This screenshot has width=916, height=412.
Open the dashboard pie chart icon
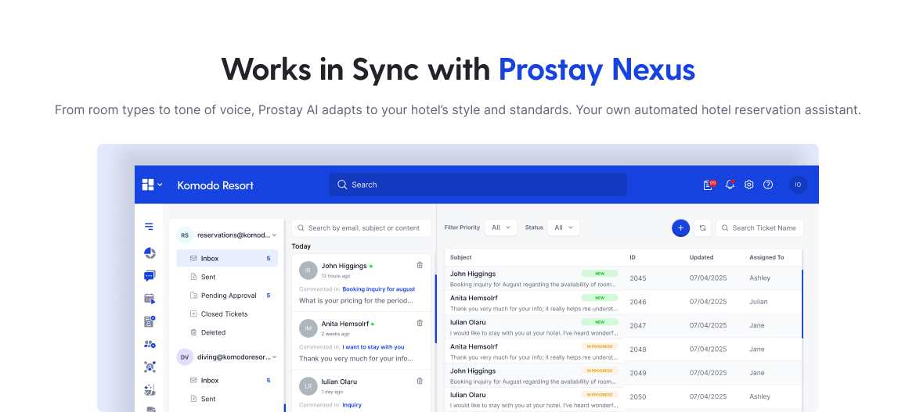[150, 253]
